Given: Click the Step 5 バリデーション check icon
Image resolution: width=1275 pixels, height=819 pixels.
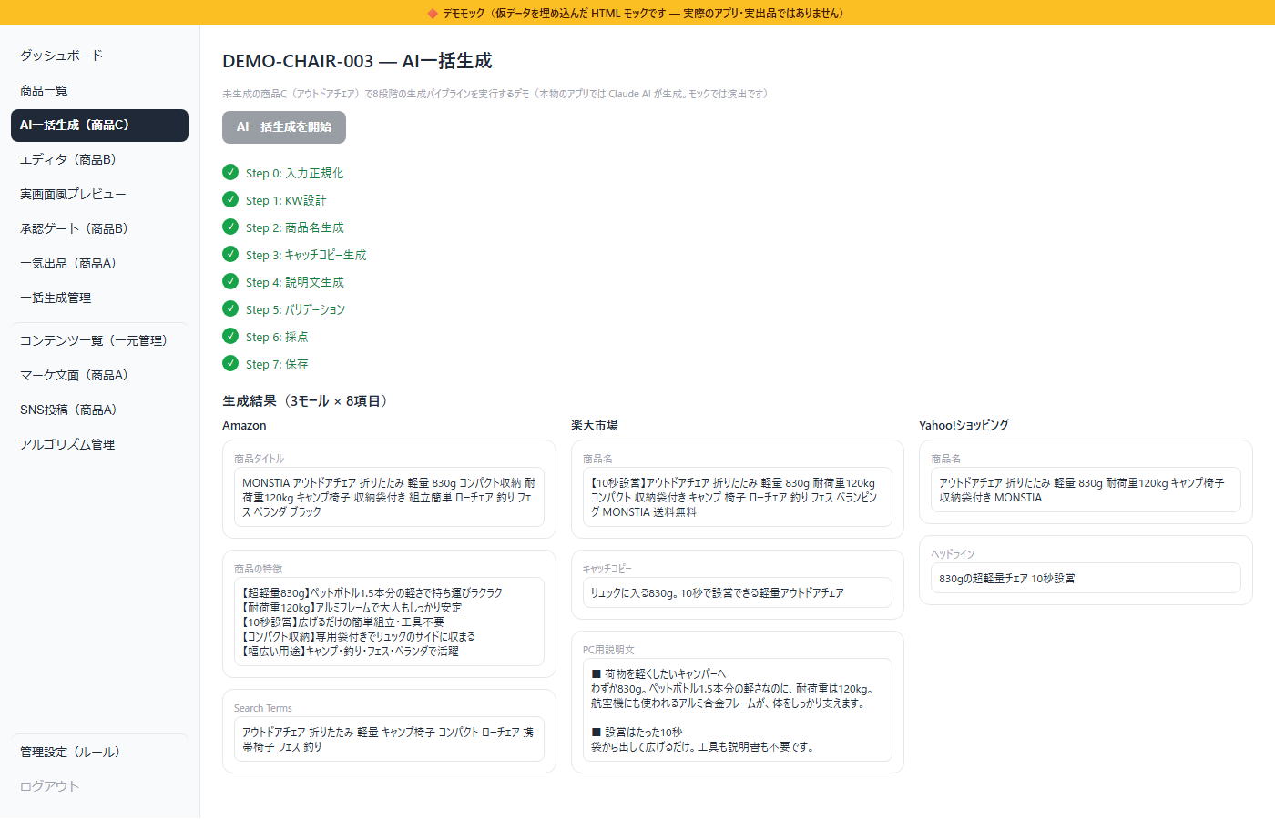Looking at the screenshot, I should pos(230,308).
